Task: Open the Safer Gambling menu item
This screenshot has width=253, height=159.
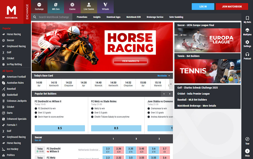Action: pyautogui.click(x=176, y=17)
